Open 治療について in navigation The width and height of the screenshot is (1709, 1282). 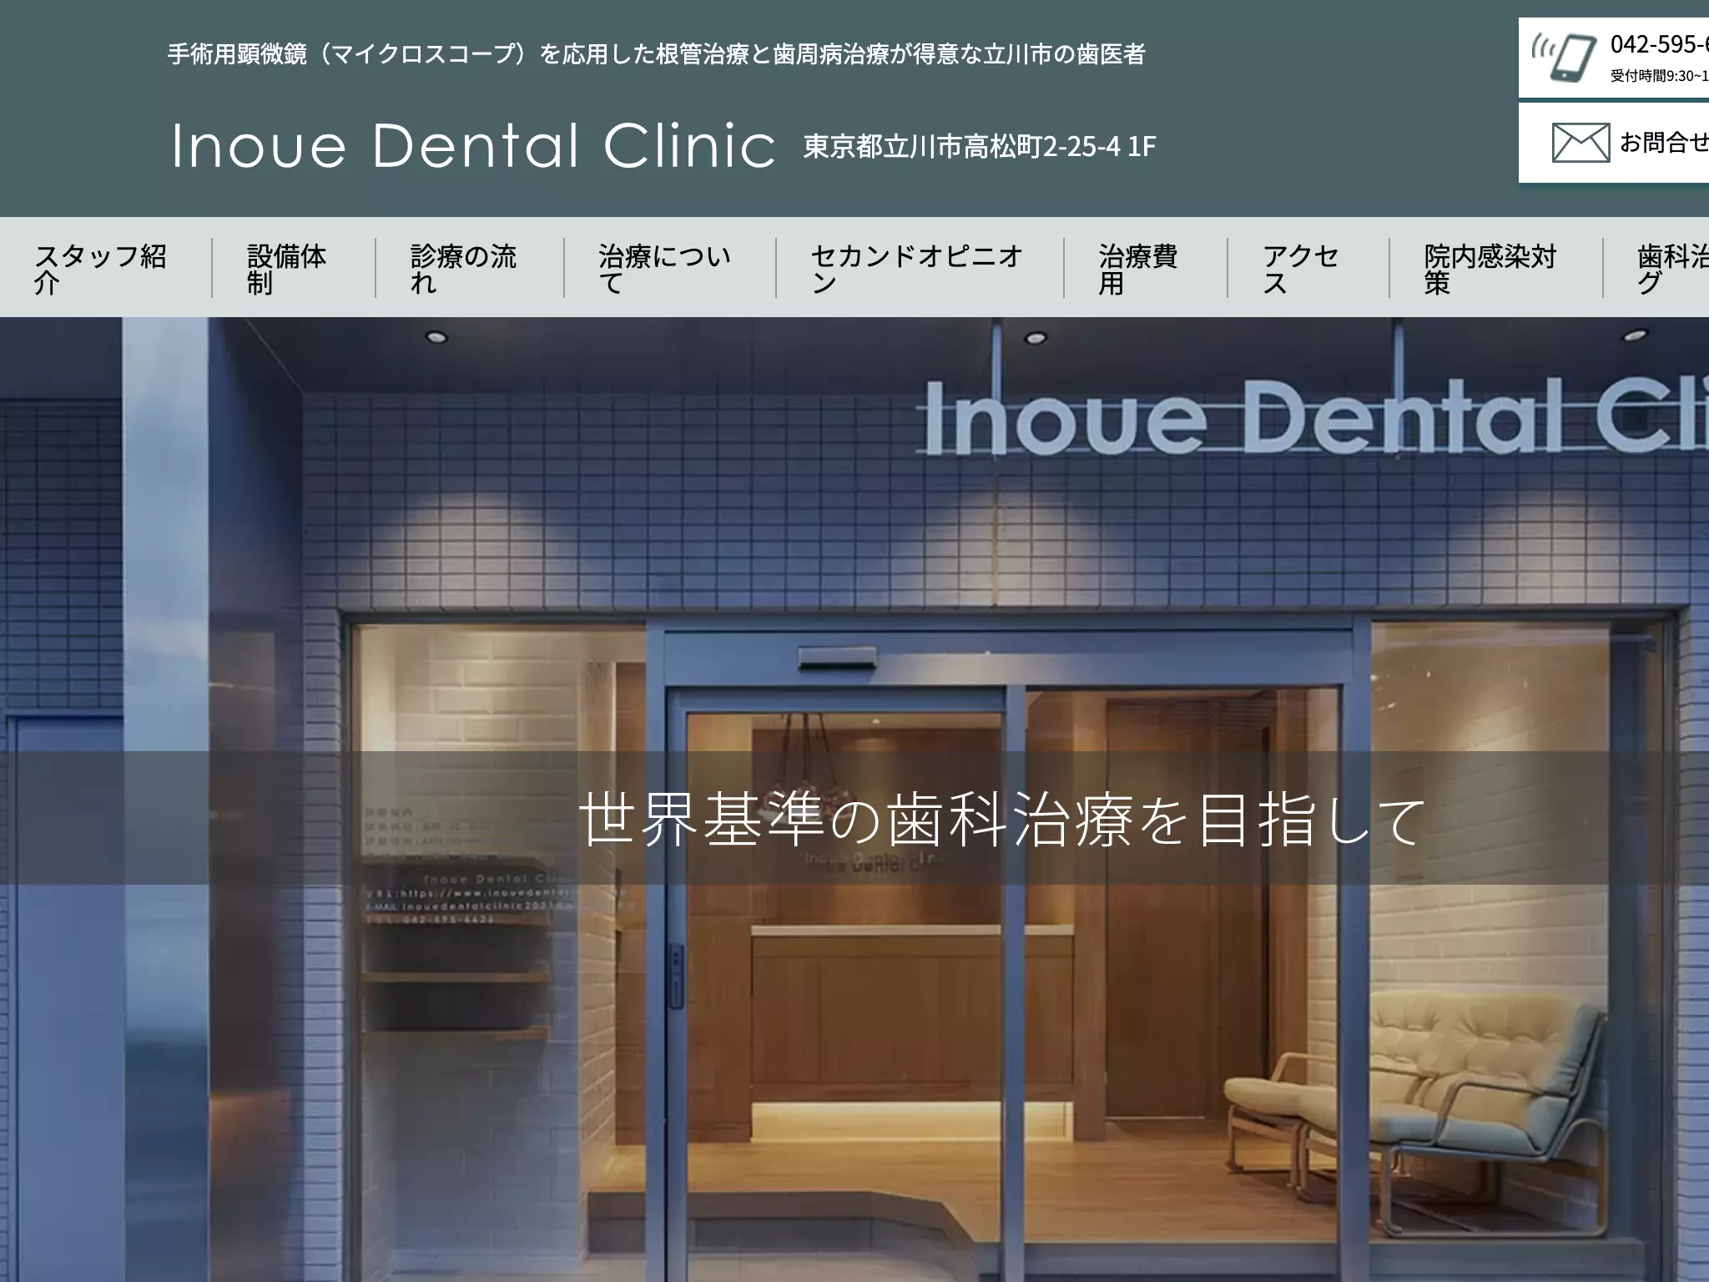click(665, 269)
